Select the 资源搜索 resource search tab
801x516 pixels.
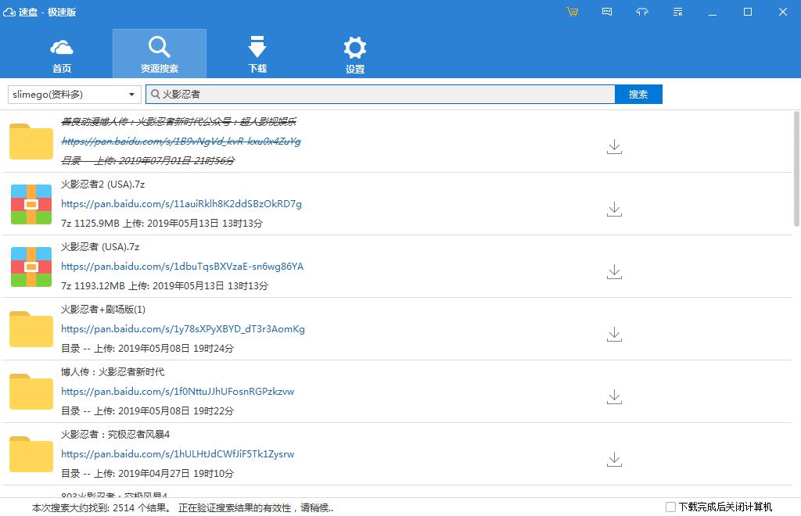pyautogui.click(x=160, y=54)
